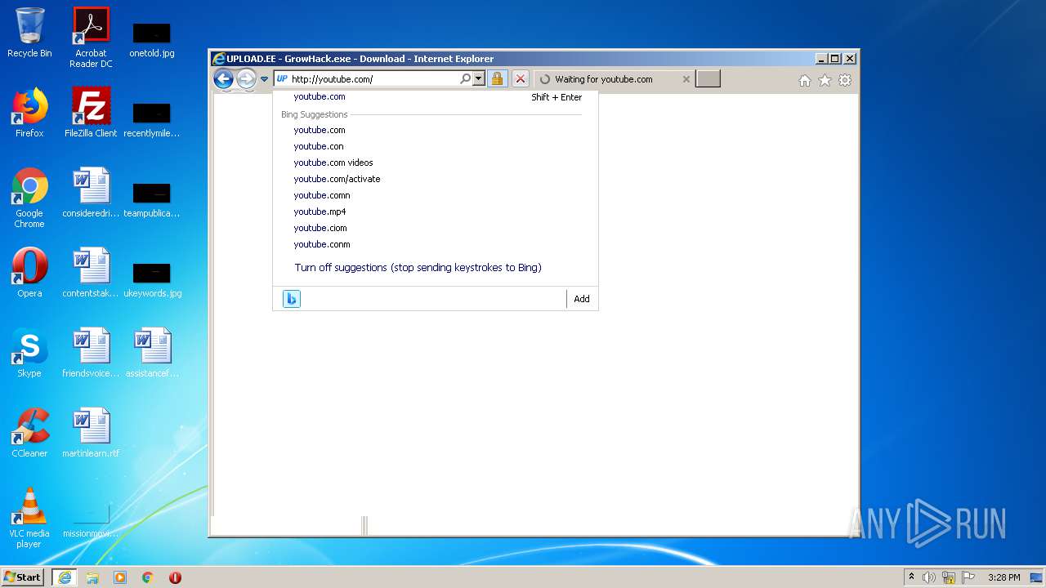
Task: Select consideredri... Word document
Action: coord(91,193)
